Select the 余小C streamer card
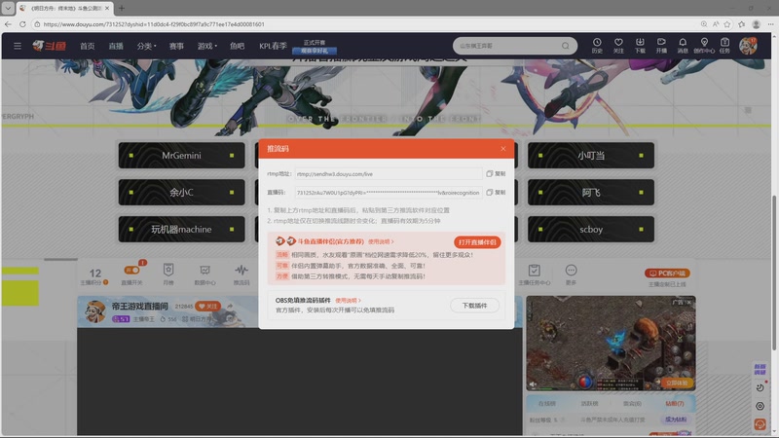This screenshot has width=779, height=438. pos(181,192)
